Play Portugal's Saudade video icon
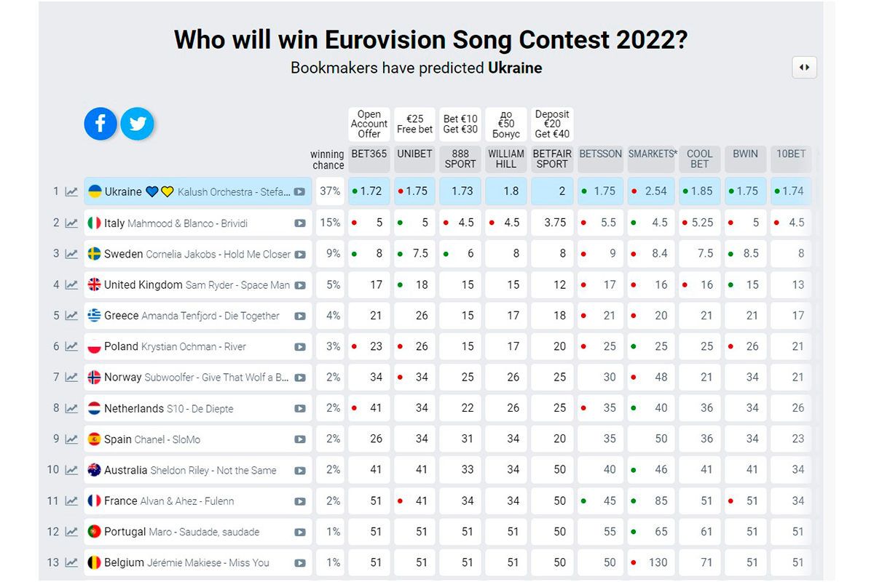Viewport: 874px width, 582px height. point(299,532)
